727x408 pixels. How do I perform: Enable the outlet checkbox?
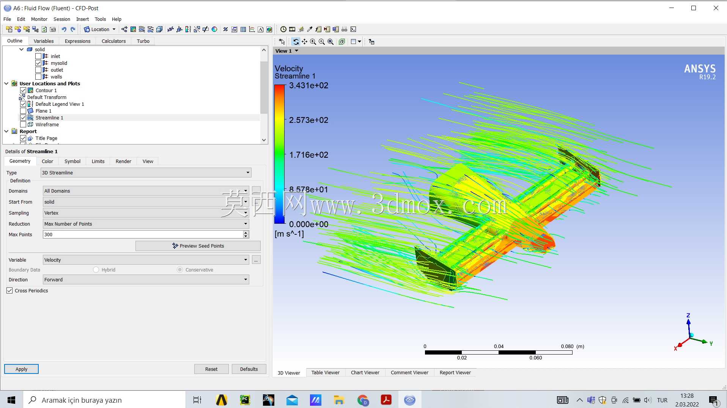pos(38,70)
